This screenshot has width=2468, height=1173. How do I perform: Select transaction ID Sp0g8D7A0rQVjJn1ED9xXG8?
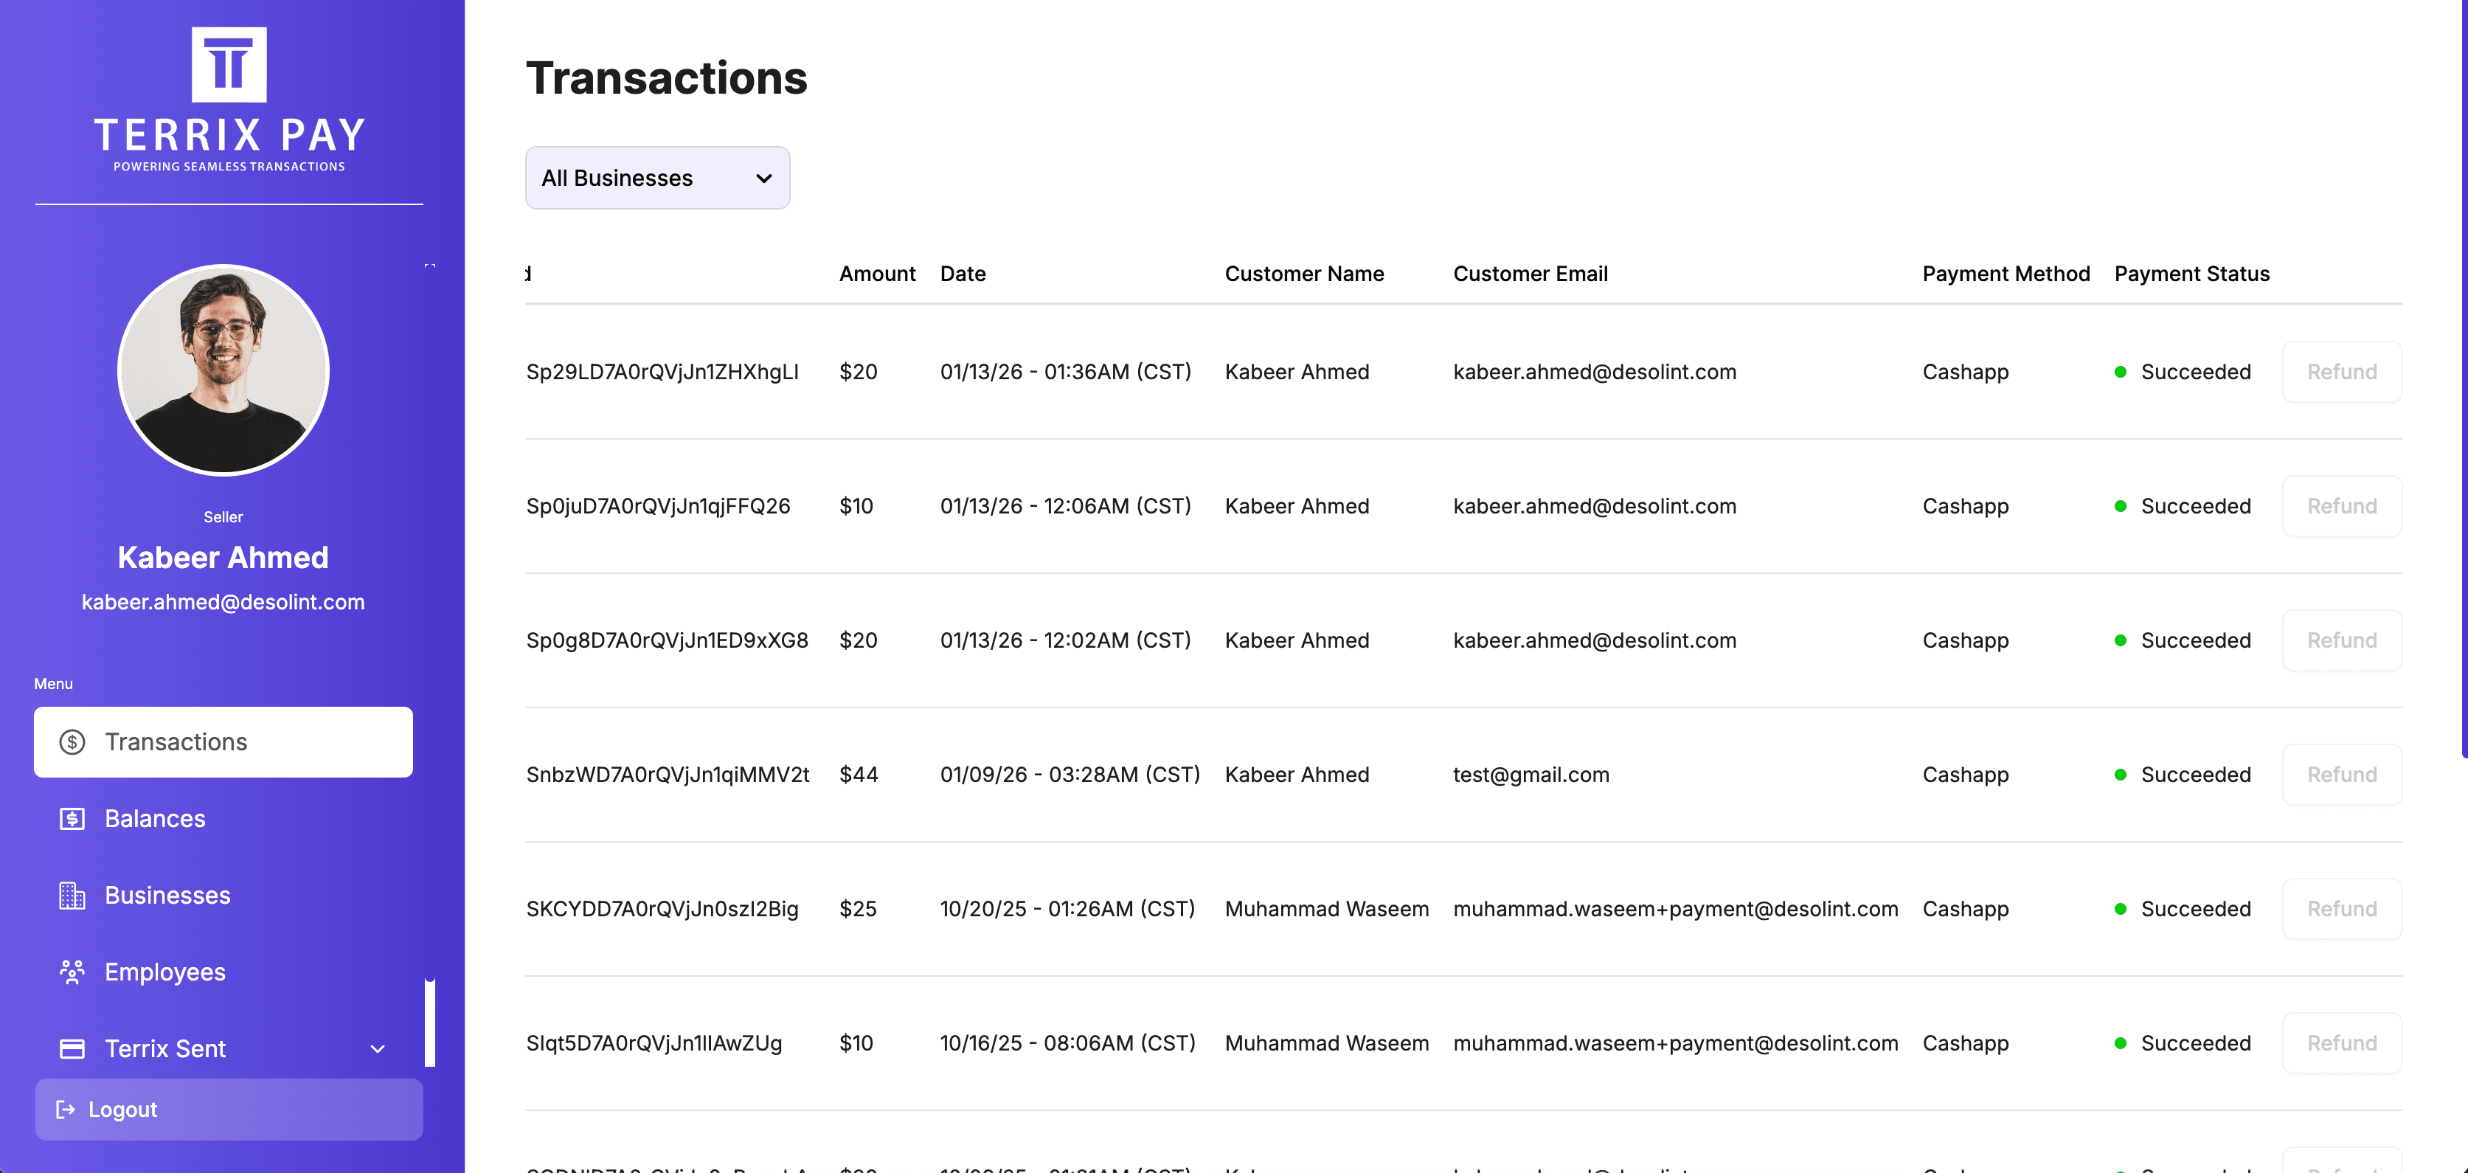coord(667,640)
